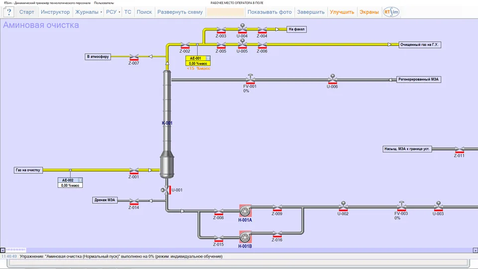
Task: Select atmosphere vent valve Z-007
Action: [x=134, y=57]
